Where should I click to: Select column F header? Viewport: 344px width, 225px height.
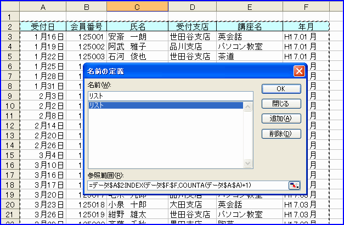point(306,7)
